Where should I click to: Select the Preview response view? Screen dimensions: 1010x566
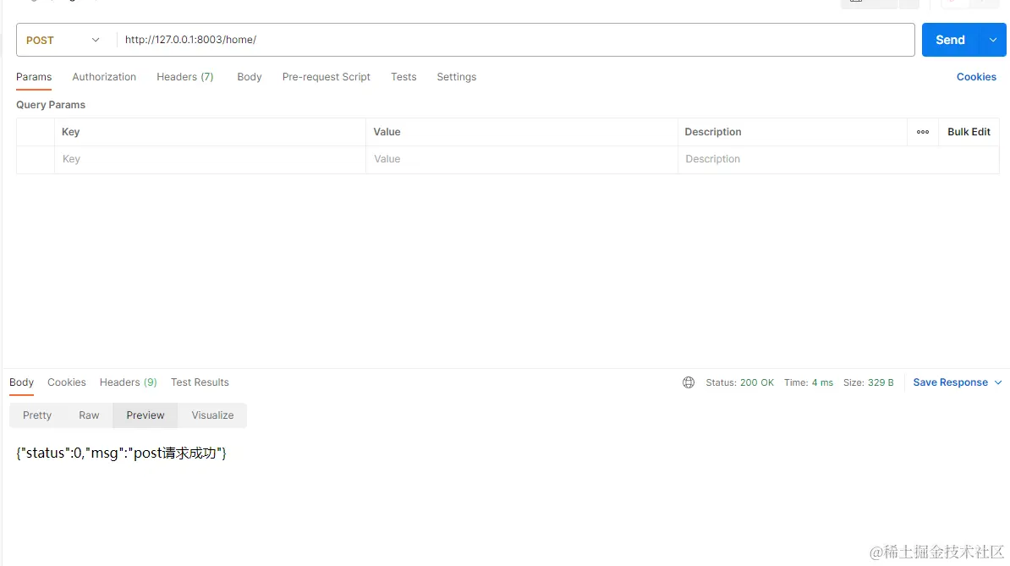click(x=145, y=415)
